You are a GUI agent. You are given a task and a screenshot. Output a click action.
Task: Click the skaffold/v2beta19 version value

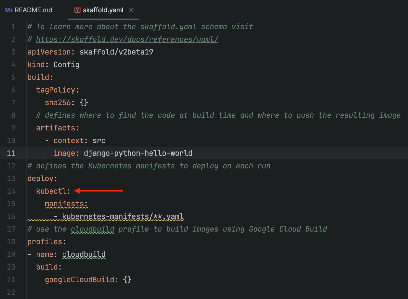tap(116, 52)
